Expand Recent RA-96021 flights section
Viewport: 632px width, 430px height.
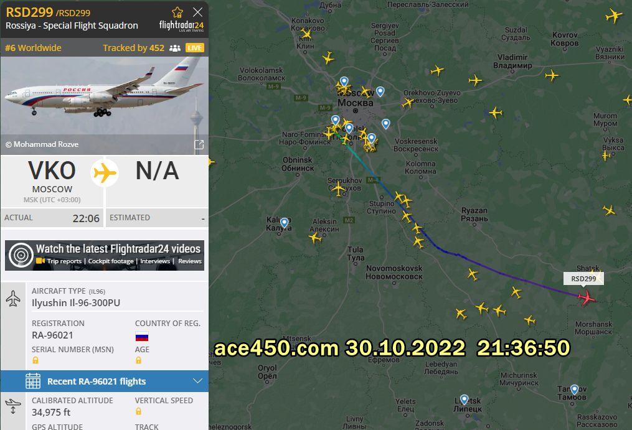(105, 381)
